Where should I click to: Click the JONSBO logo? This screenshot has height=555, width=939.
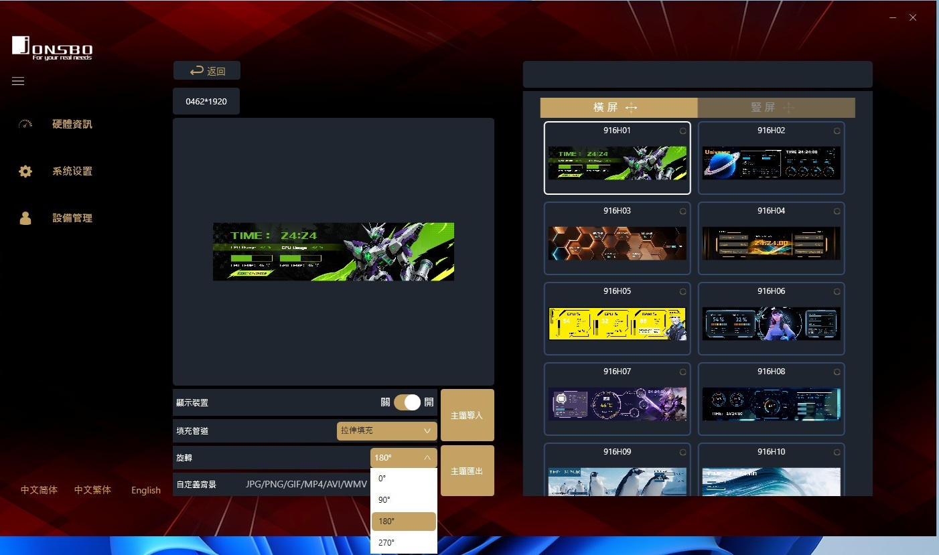click(52, 48)
